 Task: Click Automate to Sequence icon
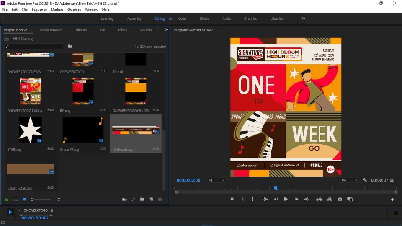(124, 200)
